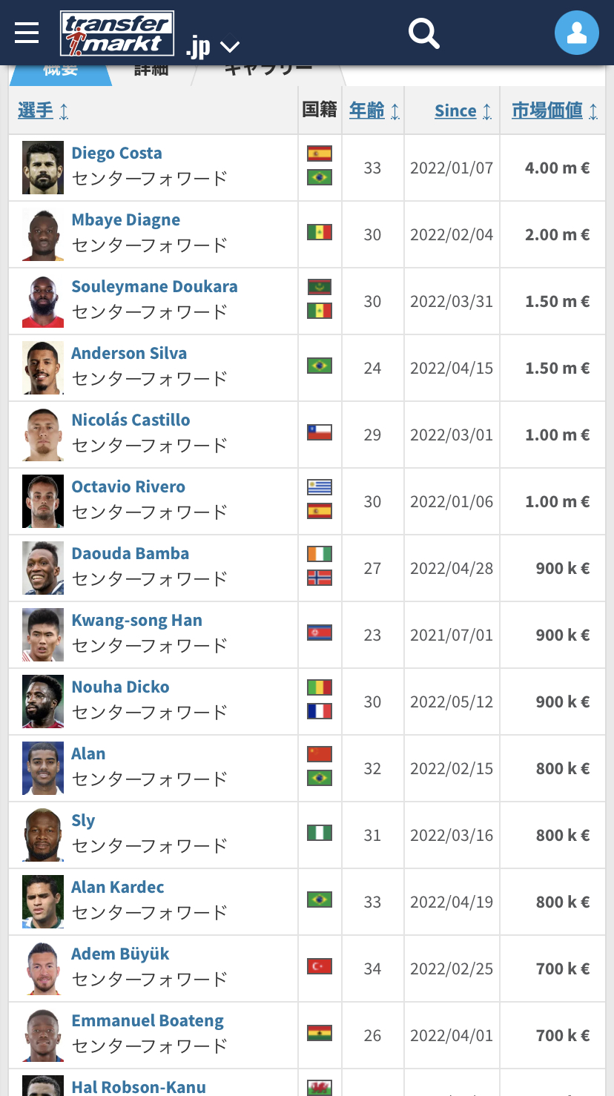614x1096 pixels.
Task: Open the hamburger menu
Action: click(x=27, y=33)
